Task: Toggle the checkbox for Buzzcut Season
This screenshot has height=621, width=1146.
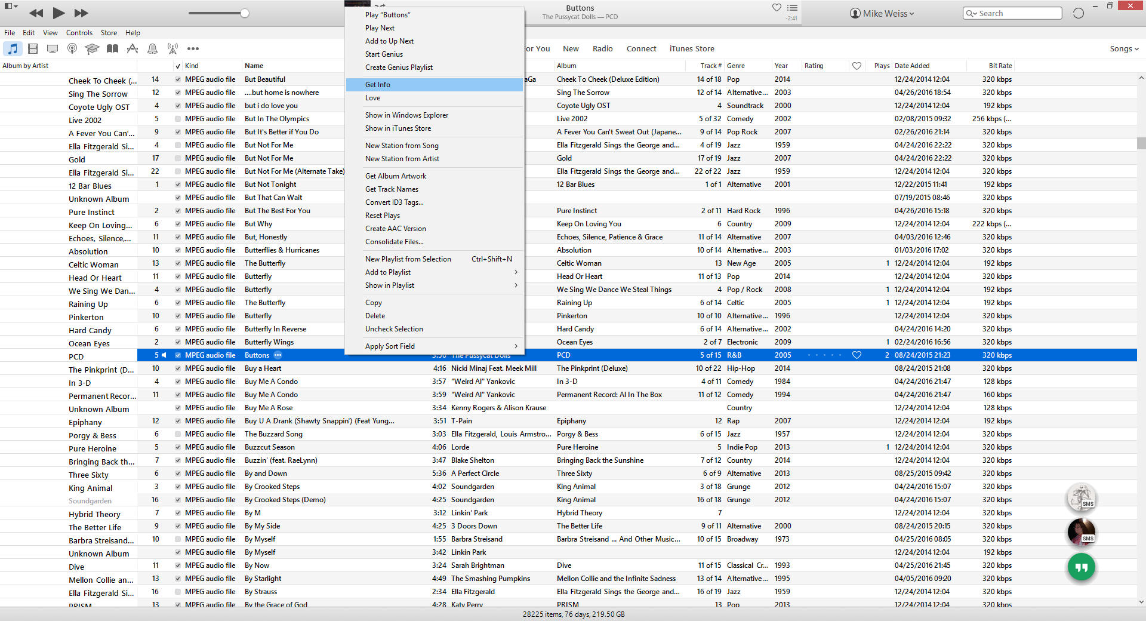Action: [178, 447]
